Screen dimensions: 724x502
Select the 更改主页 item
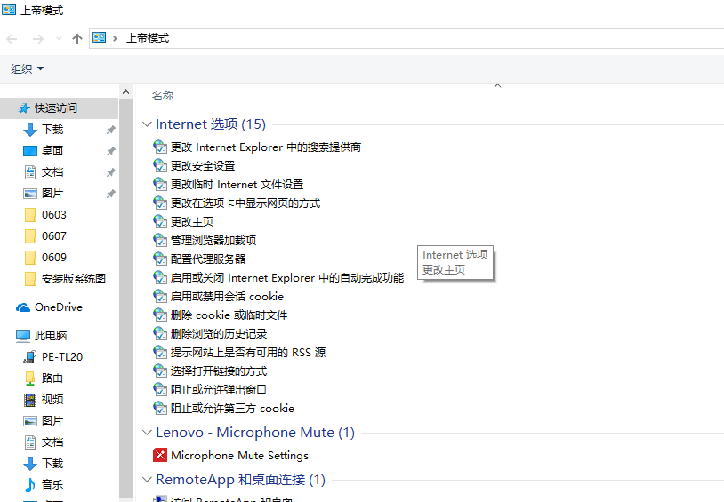192,222
